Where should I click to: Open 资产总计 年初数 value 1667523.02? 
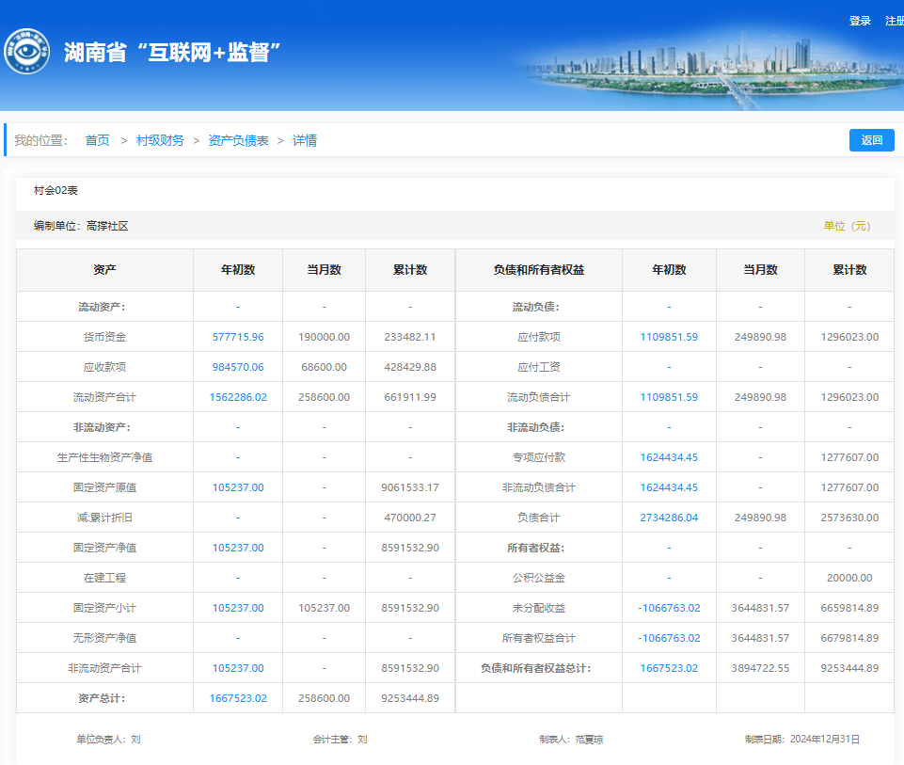pyautogui.click(x=238, y=698)
